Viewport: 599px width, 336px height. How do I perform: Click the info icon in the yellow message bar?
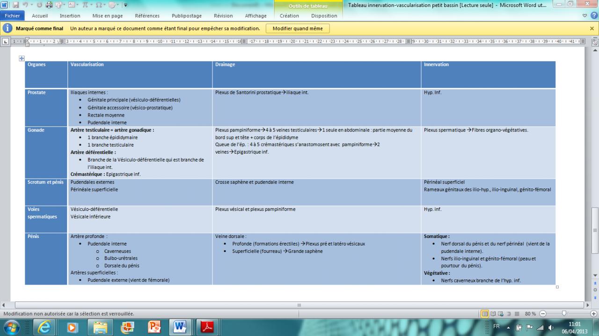click(7, 28)
